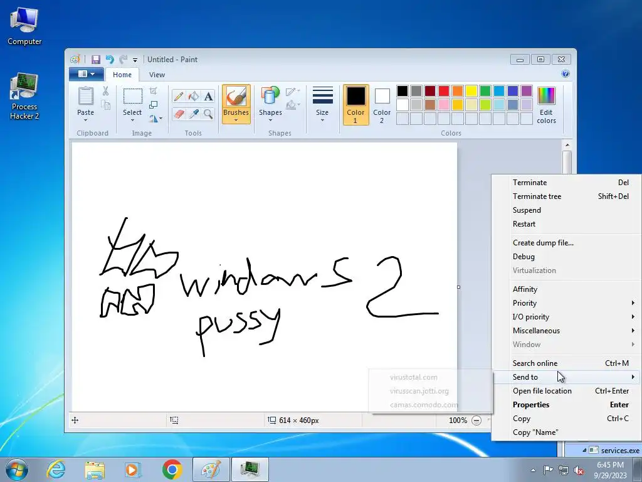Click the rectangular Select tool icon
Screen dimensions: 642x482
click(x=133, y=96)
